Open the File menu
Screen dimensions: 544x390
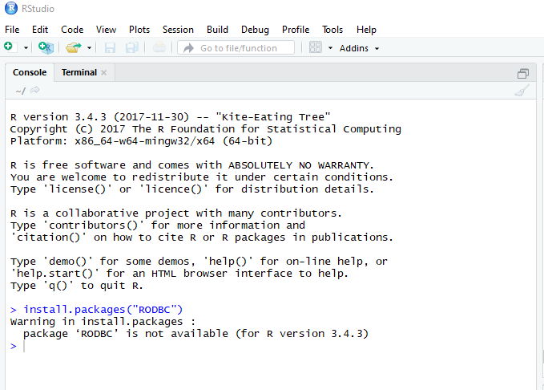[12, 30]
